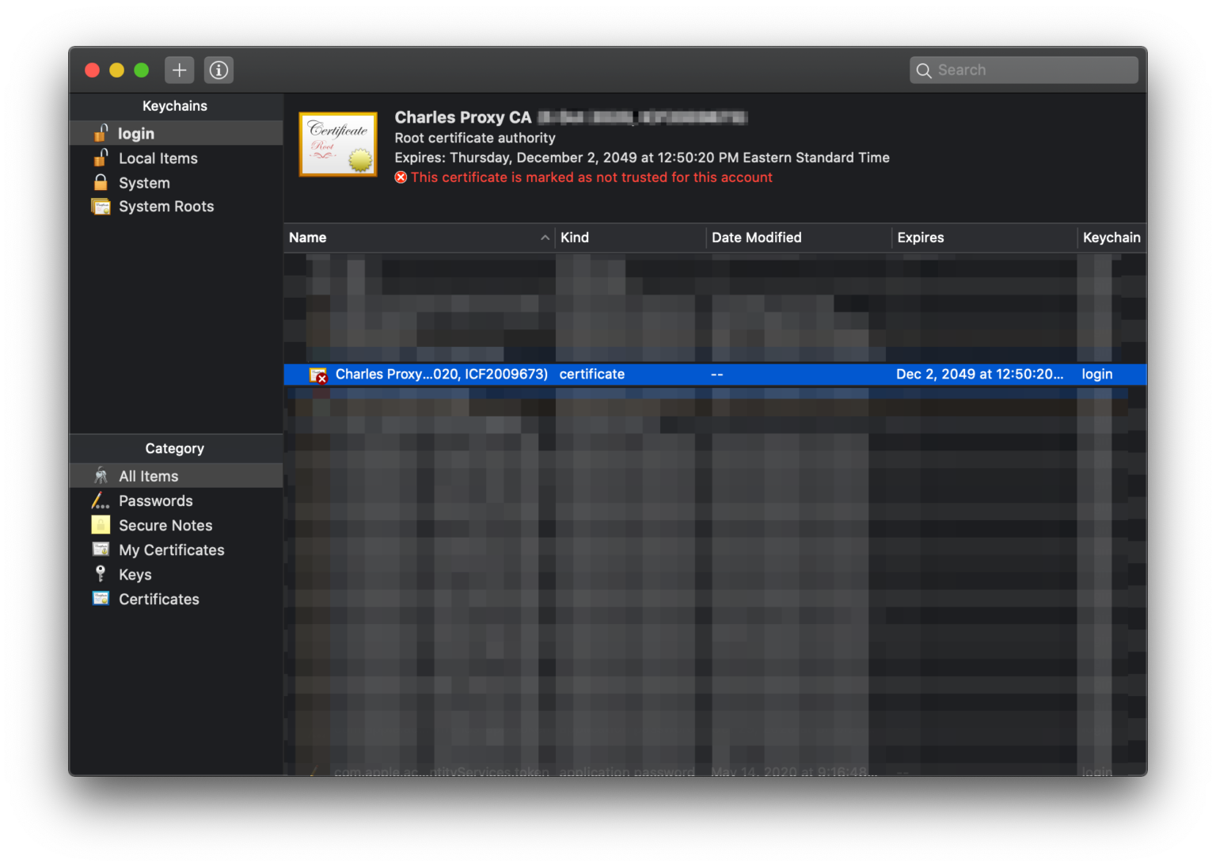The height and width of the screenshot is (867, 1216).
Task: Click the padlock icon beside Local Items
Action: 101,157
